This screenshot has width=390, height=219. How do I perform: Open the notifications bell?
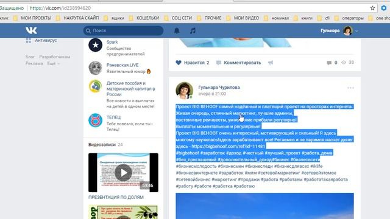coord(177,30)
